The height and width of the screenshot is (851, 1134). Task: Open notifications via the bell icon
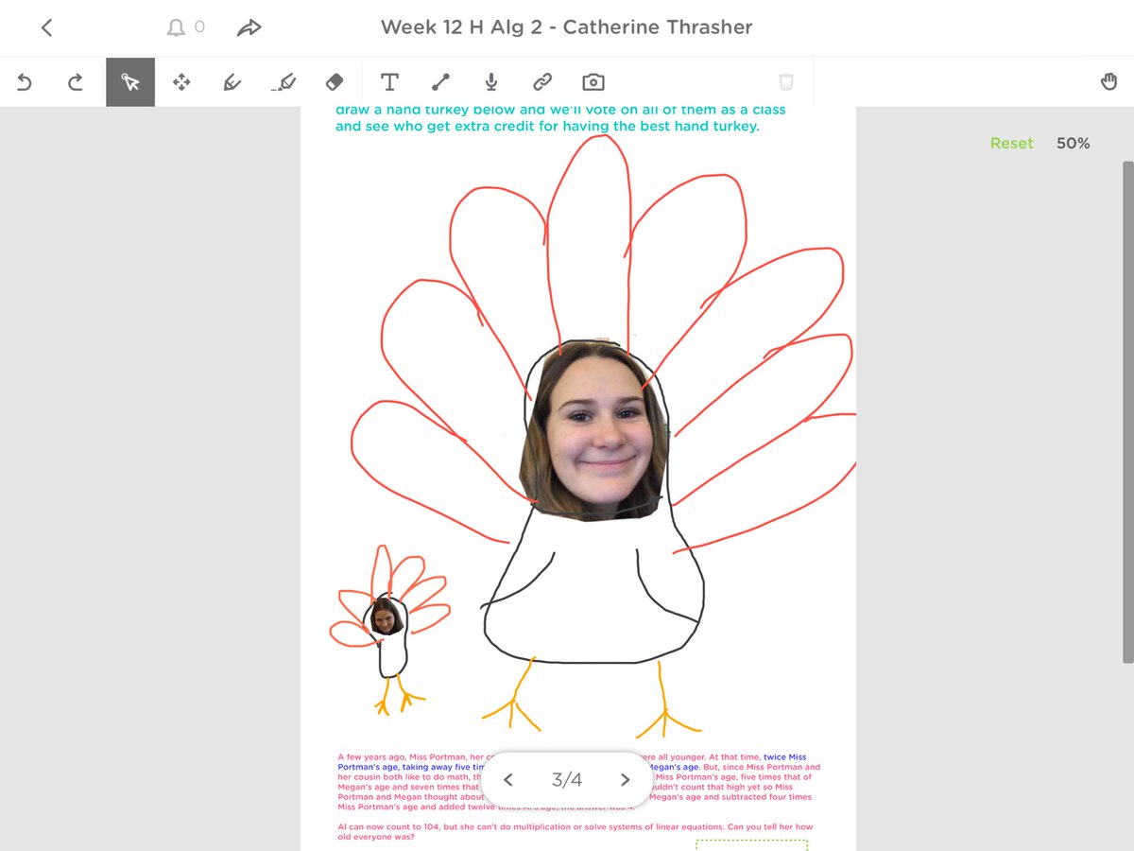click(174, 26)
